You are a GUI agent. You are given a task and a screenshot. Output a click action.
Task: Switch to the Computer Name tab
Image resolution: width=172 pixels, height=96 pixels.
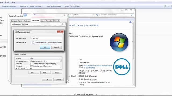point(16,21)
